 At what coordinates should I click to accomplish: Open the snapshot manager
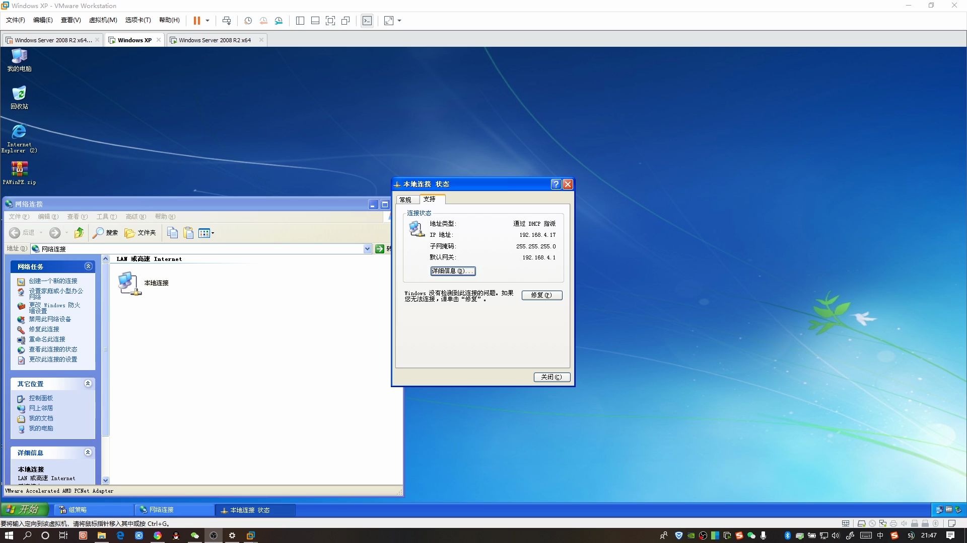coord(279,21)
